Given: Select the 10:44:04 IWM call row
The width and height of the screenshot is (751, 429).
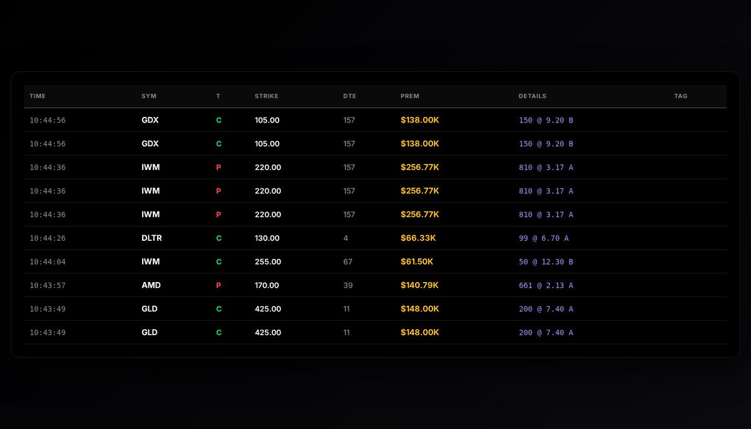Looking at the screenshot, I should pyautogui.click(x=375, y=261).
